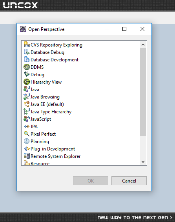Select the Java EE (default) label
Image resolution: width=175 pixels, height=222 pixels.
click(47, 104)
